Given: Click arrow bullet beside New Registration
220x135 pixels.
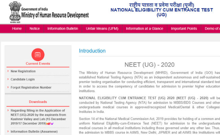Looking at the screenshot, I should (7, 71).
